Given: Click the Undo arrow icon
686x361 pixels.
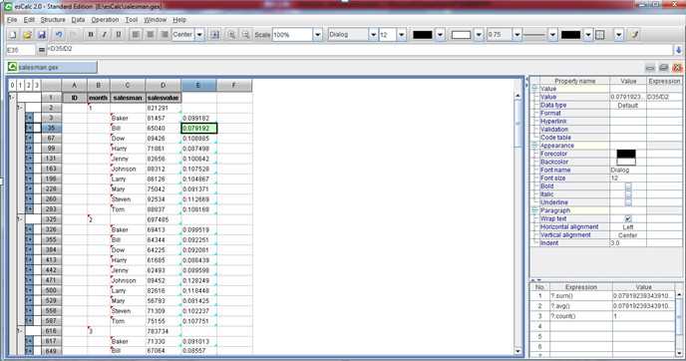Looking at the screenshot, I should point(59,35).
